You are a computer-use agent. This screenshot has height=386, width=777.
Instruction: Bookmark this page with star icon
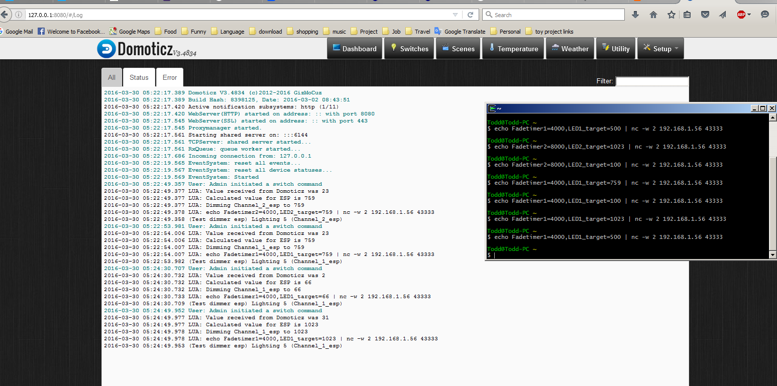tap(672, 15)
